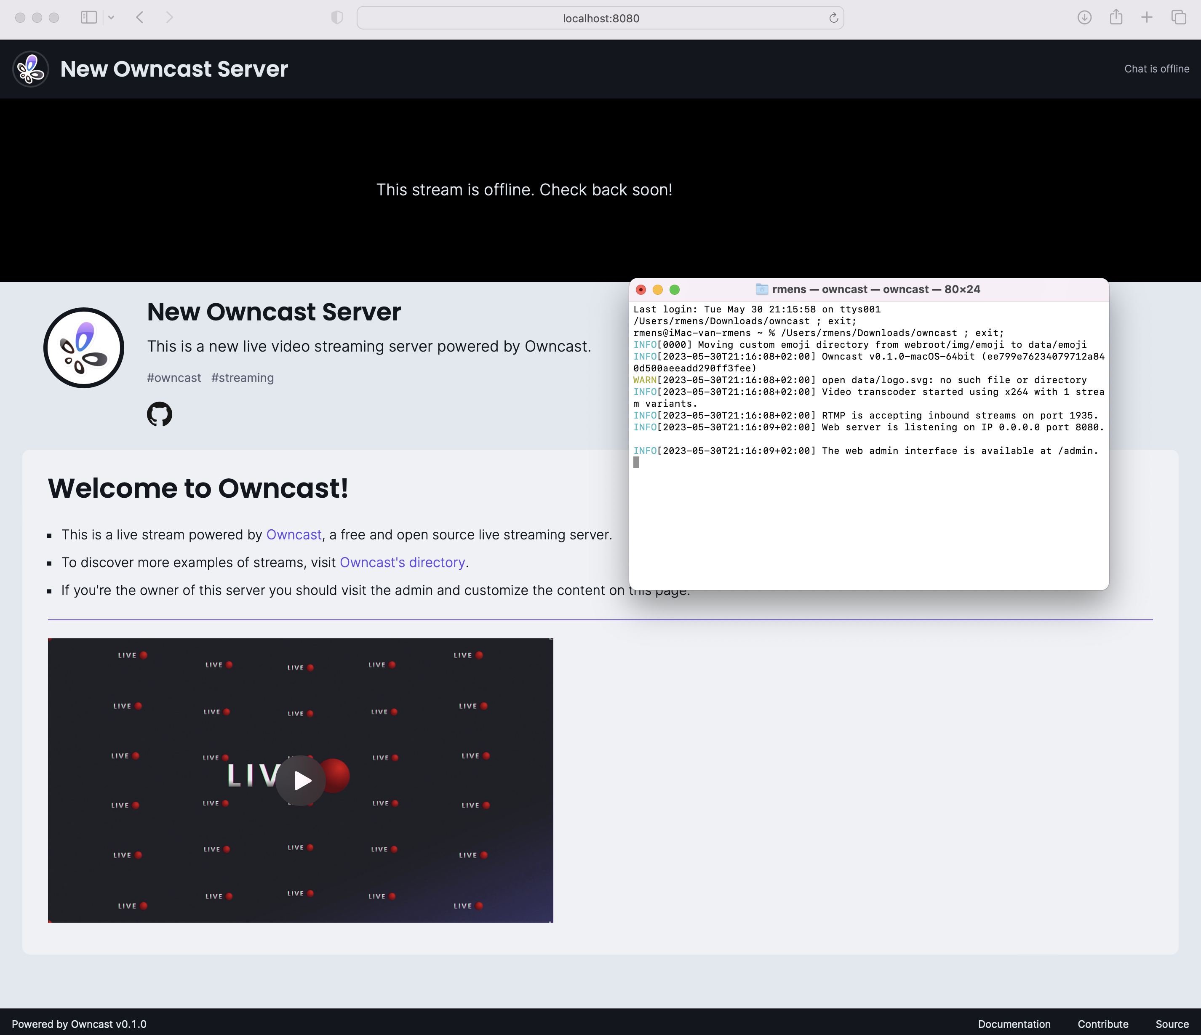Image resolution: width=1201 pixels, height=1035 pixels.
Task: Click the Owncast logo in the navigation bar
Action: coord(31,68)
